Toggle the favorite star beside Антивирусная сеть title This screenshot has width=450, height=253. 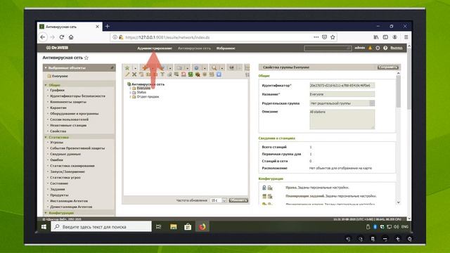pos(86,58)
